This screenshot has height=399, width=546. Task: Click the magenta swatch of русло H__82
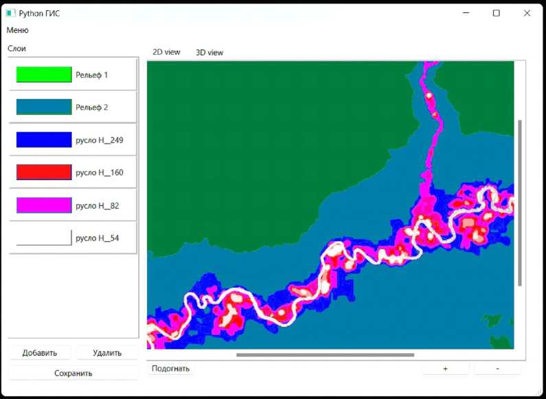[x=44, y=205]
